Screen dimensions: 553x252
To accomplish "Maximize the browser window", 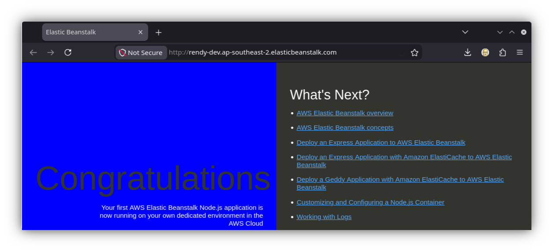I will (x=512, y=32).
